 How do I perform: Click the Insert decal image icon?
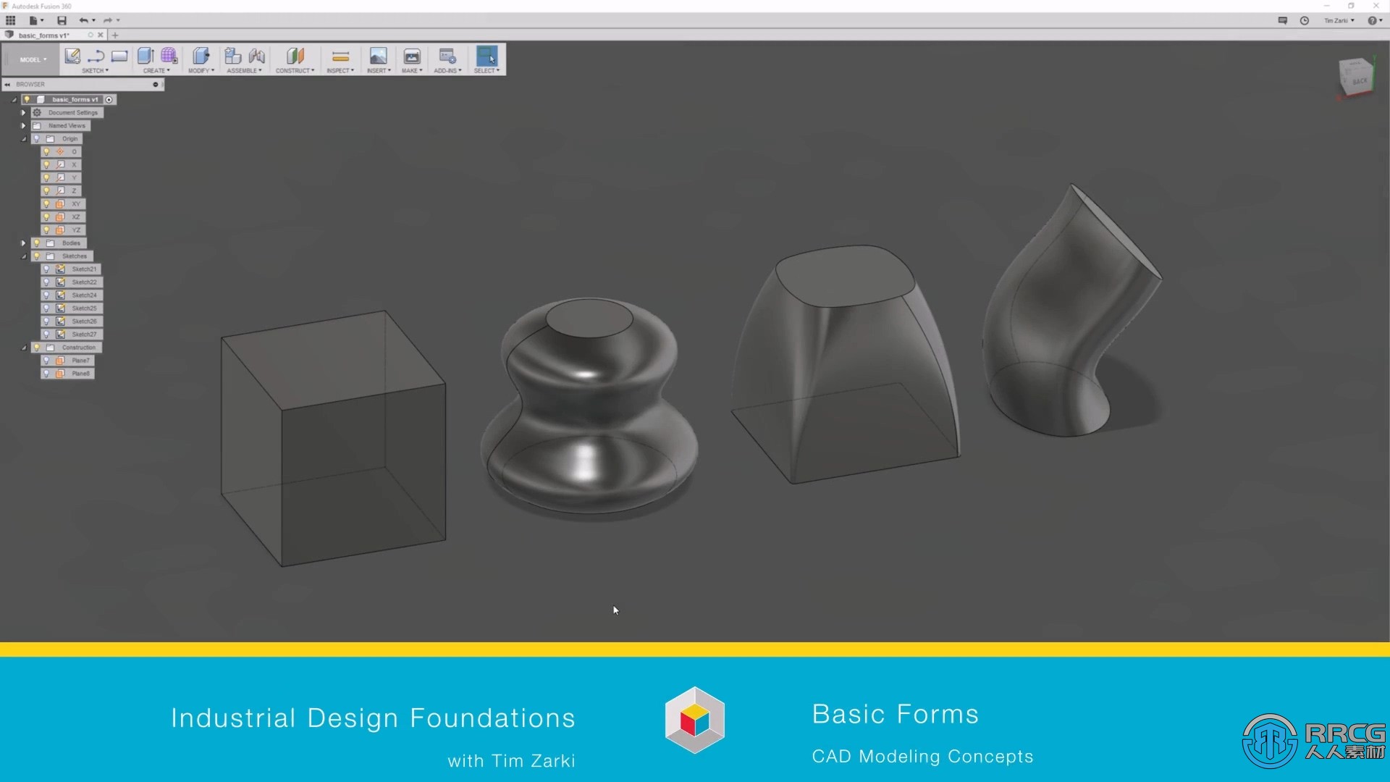[x=378, y=56]
